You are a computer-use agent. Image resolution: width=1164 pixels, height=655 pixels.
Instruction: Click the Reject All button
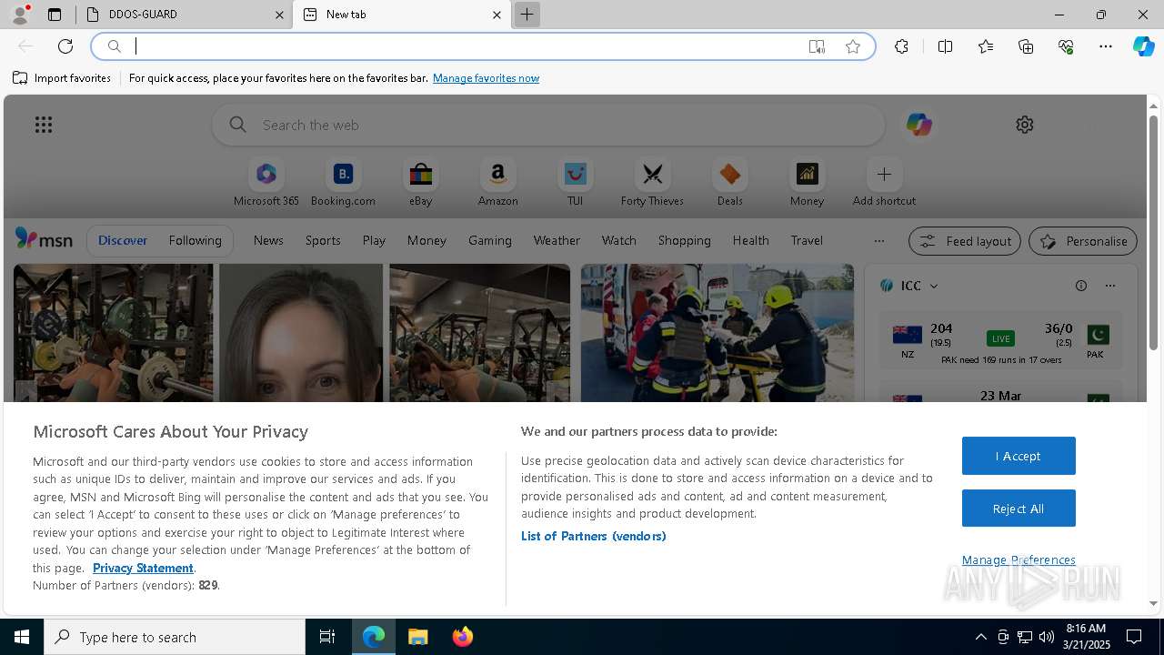1018,509
